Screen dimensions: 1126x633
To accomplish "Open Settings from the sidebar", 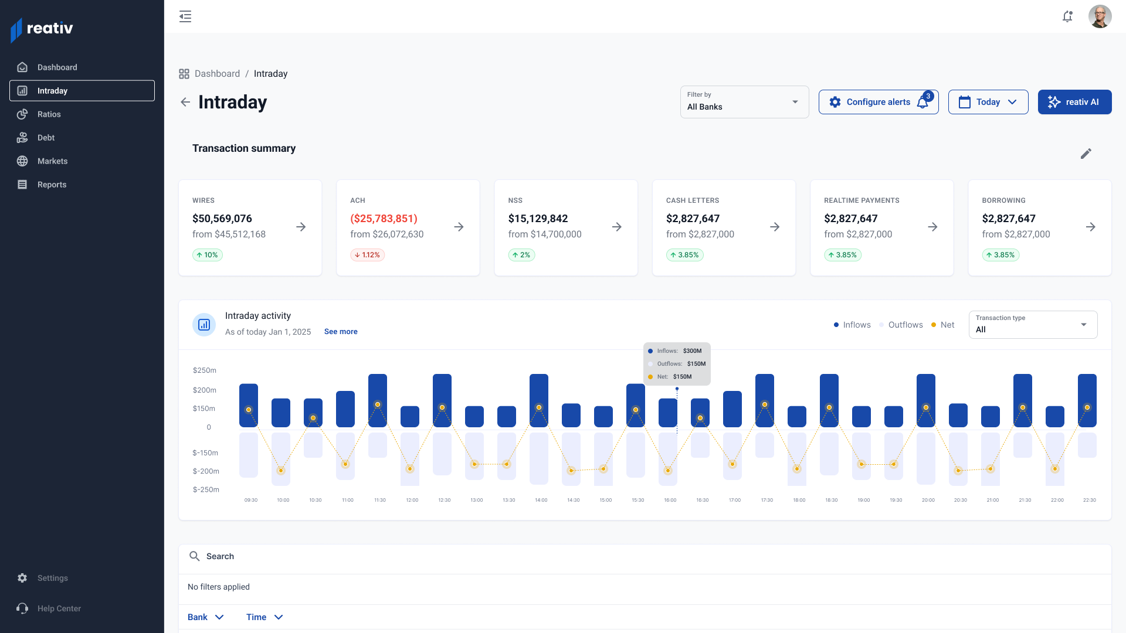I will coord(52,578).
